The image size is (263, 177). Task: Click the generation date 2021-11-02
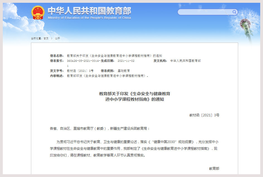(x=126, y=61)
